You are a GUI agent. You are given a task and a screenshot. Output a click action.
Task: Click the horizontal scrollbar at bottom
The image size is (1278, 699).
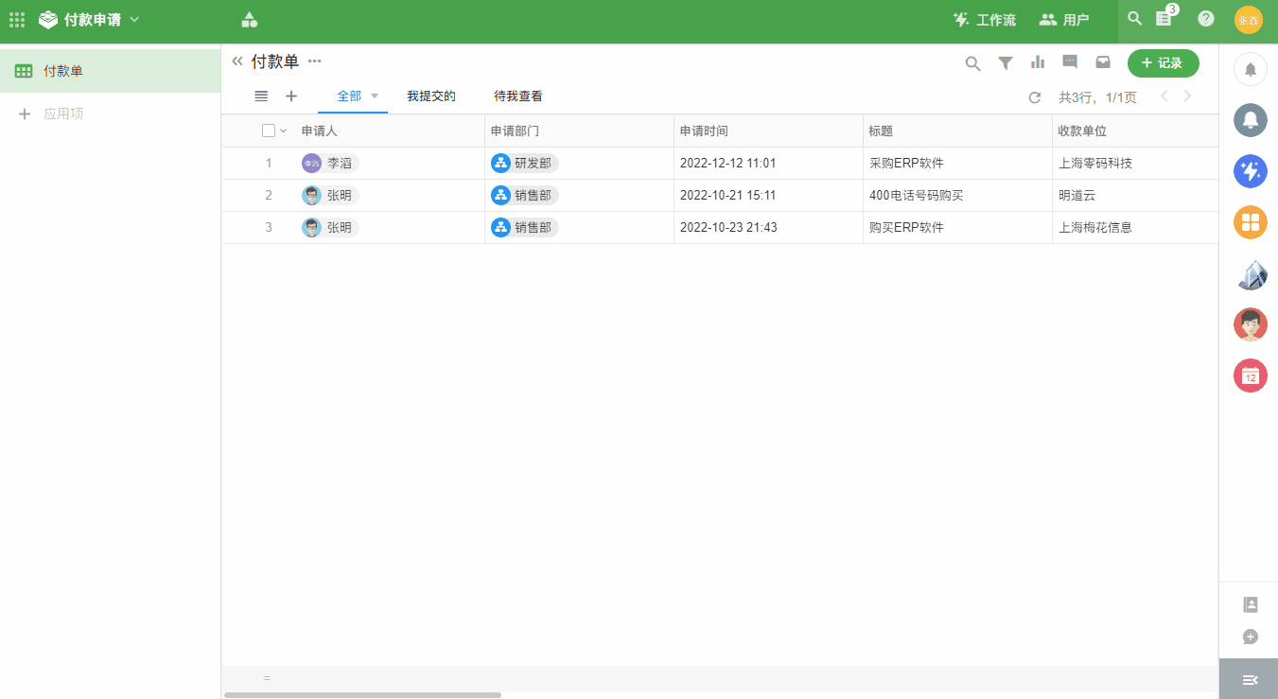coord(362,694)
